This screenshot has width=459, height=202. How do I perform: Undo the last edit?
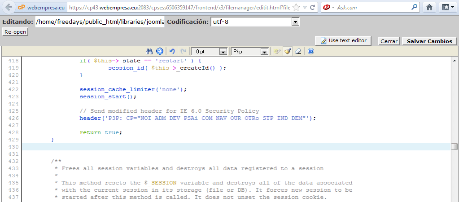click(x=172, y=52)
